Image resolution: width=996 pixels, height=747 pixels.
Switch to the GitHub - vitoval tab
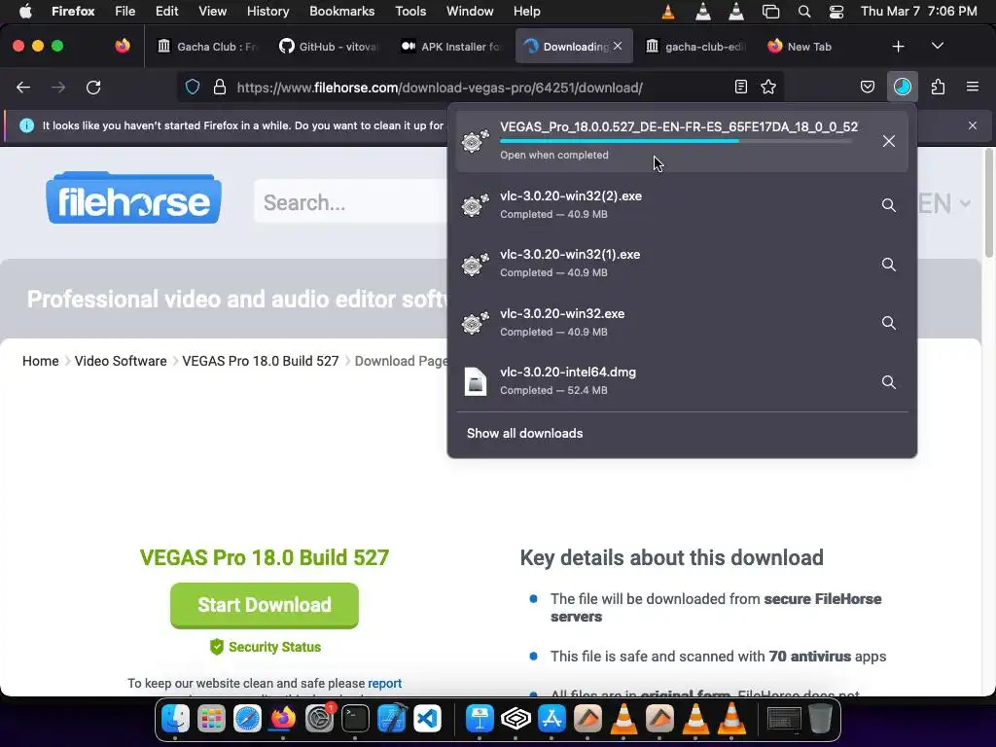(x=329, y=47)
